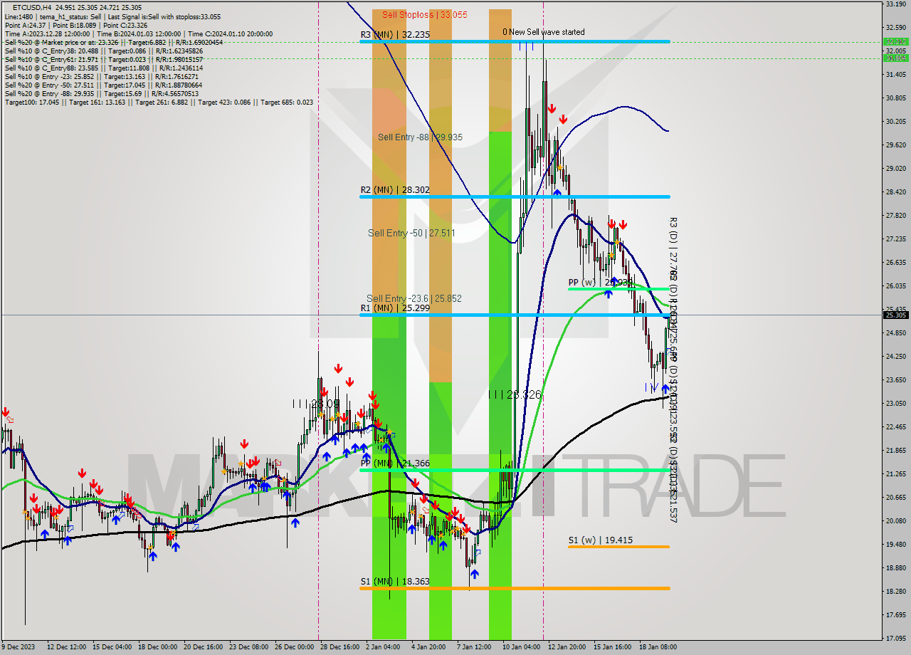This screenshot has height=655, width=911.
Task: Select the 'R3 (MN) | 32.235' pivot label
Action: 394,34
